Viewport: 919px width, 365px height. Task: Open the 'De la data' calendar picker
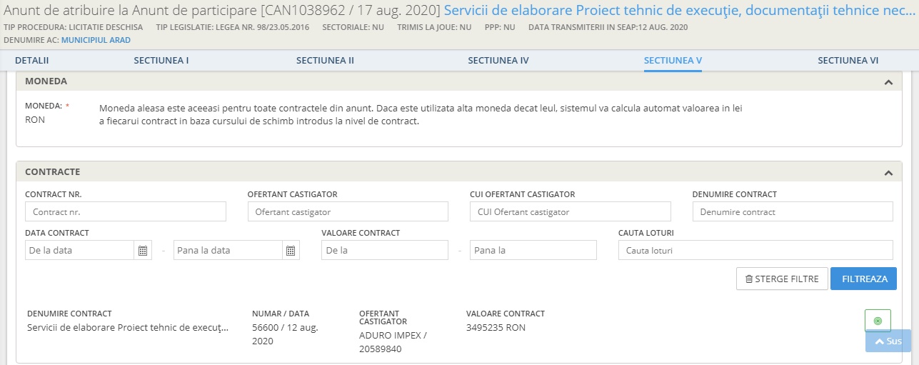click(x=143, y=251)
